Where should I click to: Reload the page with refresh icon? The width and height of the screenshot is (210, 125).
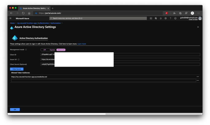(x=23, y=13)
